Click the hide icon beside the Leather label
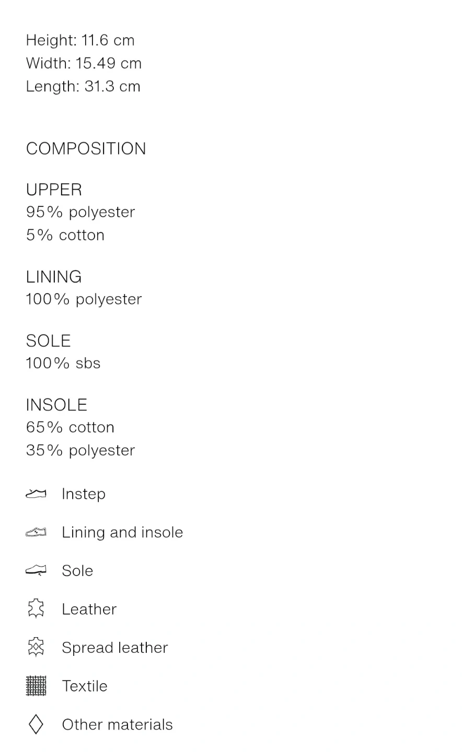The height and width of the screenshot is (752, 462). click(x=36, y=609)
